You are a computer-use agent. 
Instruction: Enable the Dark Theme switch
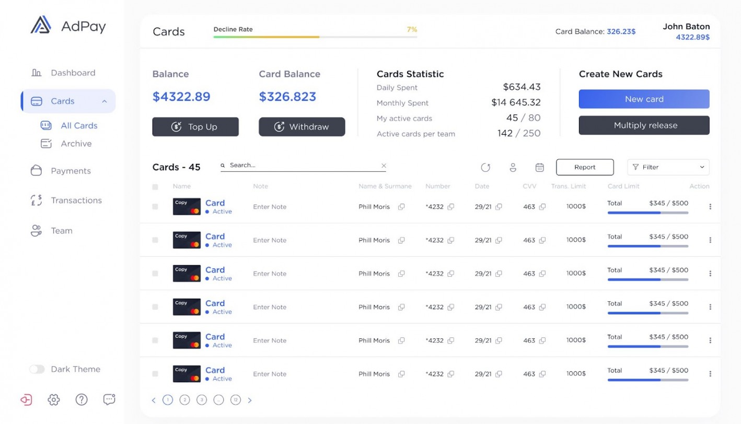coord(37,369)
